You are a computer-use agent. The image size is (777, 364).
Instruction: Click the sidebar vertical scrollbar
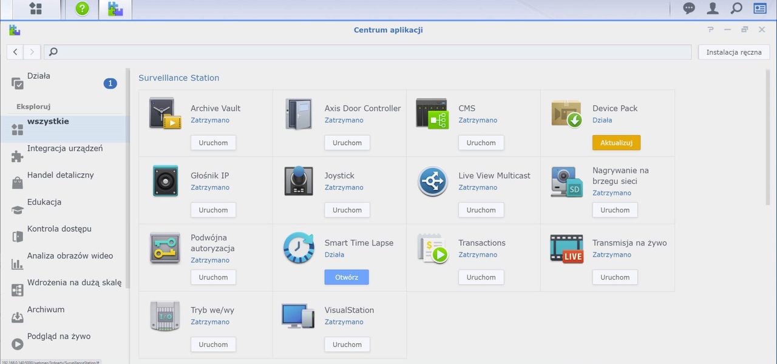127,179
